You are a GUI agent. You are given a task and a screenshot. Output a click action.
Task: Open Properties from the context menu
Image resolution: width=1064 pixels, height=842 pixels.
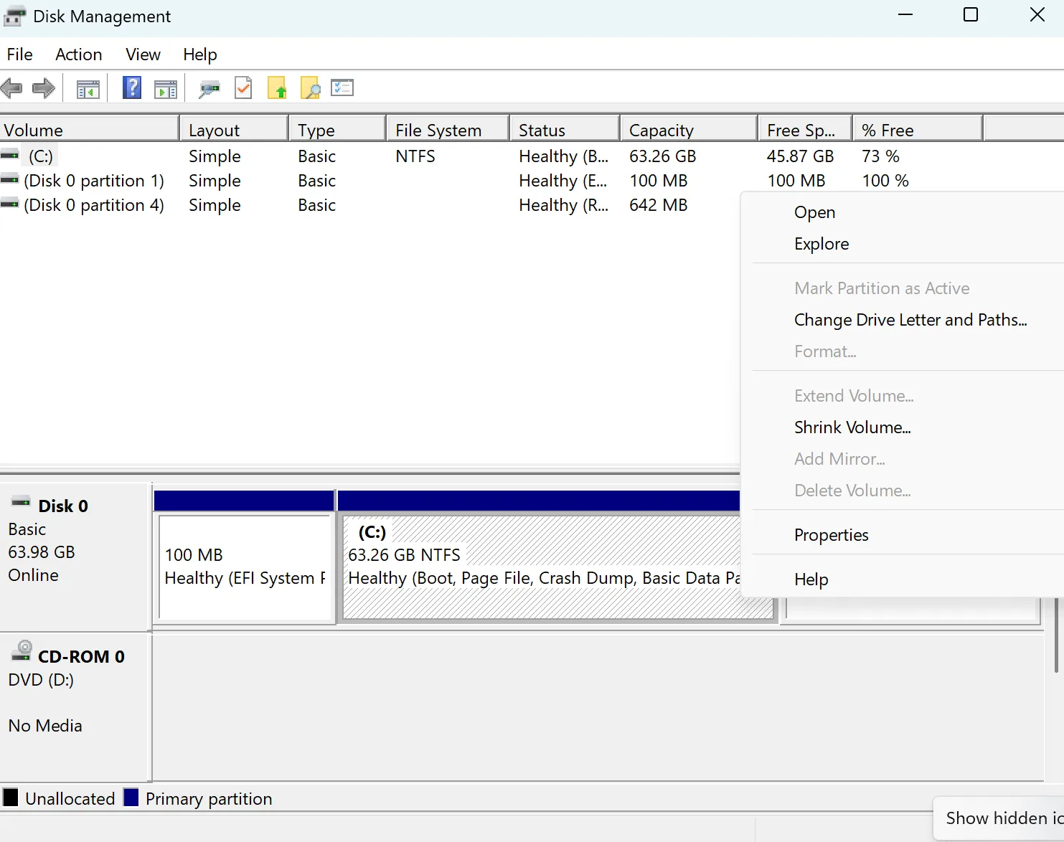tap(831, 534)
